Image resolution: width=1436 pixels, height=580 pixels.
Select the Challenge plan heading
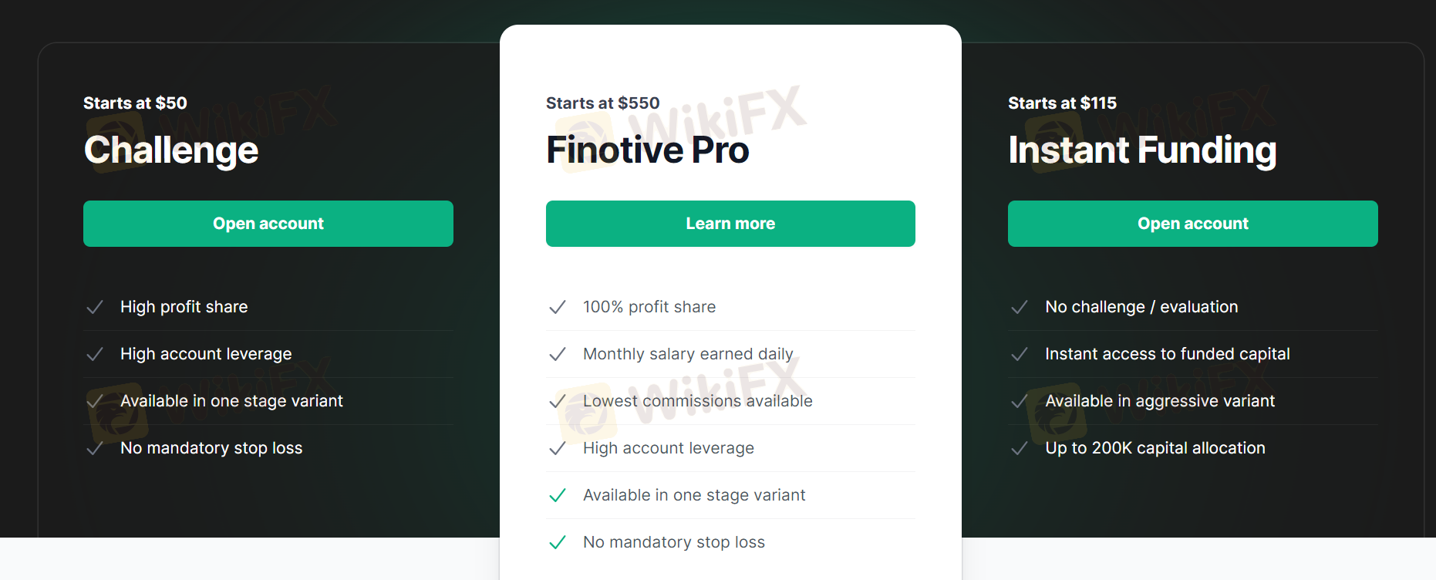(171, 150)
